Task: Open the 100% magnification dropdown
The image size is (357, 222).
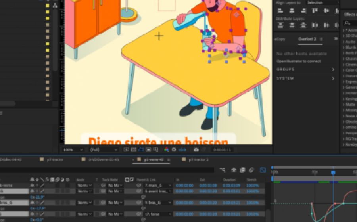Action: [x=73, y=150]
